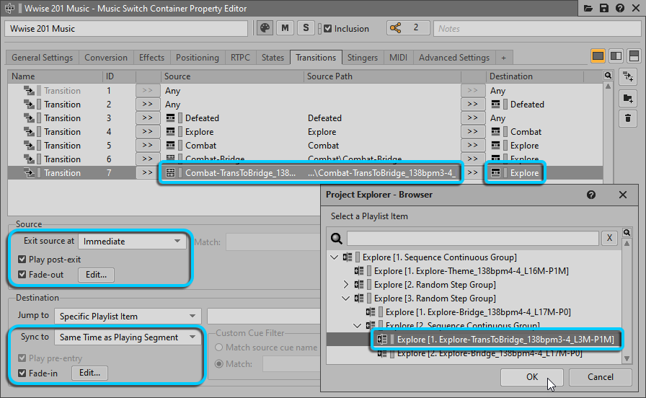Viewport: 646px width, 398px height.
Task: Solo object with the S button
Action: pos(306,28)
